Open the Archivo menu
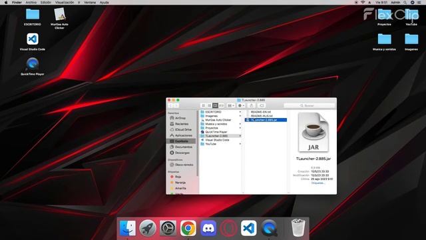Screen dimensions: 426x240 click(31, 3)
